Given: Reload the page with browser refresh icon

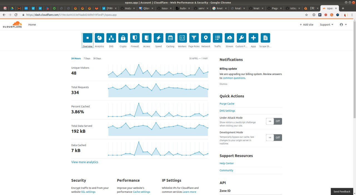Looking at the screenshot, I should point(16,15).
